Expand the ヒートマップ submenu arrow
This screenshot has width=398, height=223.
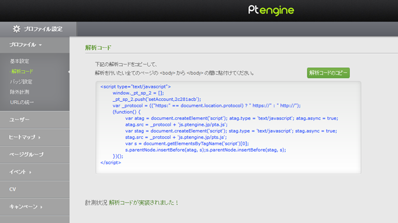(x=39, y=138)
